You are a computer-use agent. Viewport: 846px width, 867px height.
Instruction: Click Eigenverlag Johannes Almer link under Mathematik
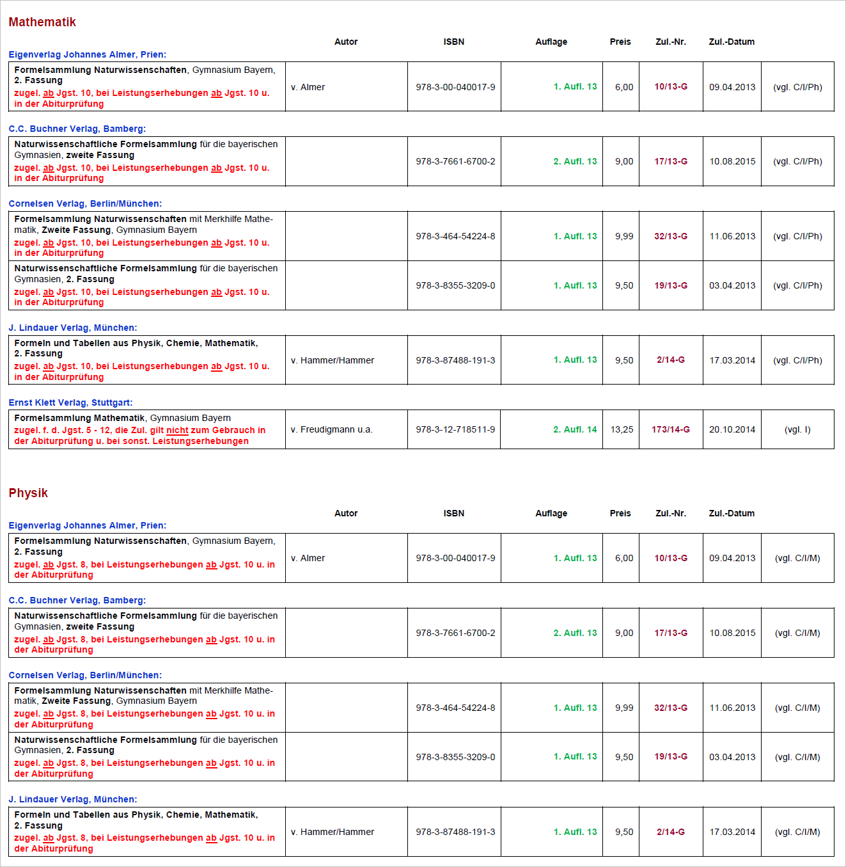(87, 54)
